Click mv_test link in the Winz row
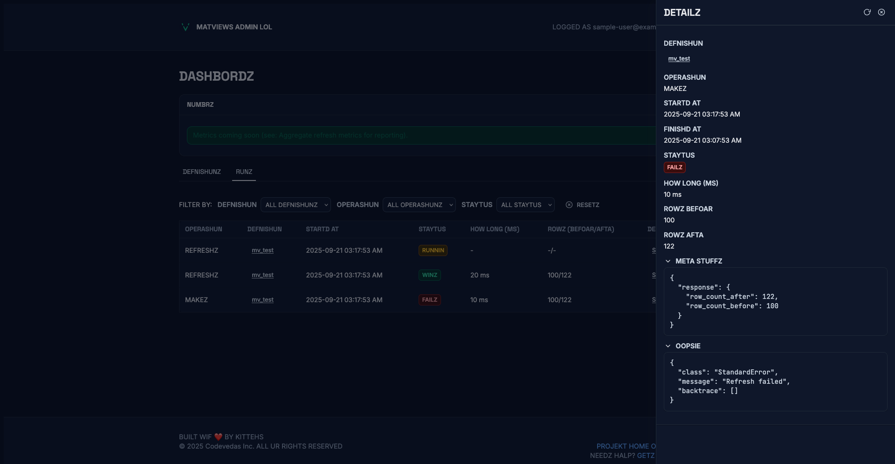The width and height of the screenshot is (895, 464). [x=262, y=275]
